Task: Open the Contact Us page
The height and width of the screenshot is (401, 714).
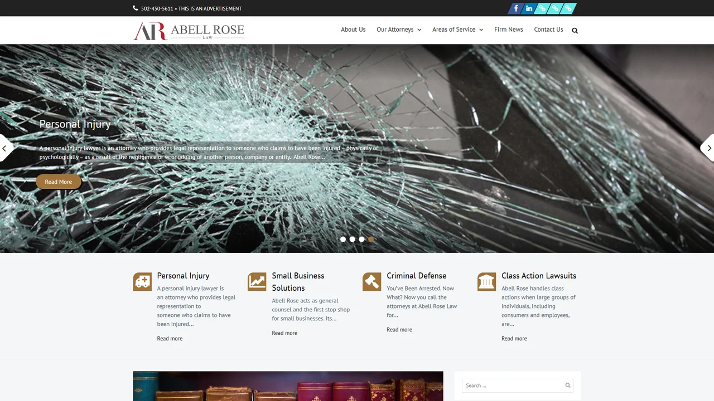Action: 548,30
